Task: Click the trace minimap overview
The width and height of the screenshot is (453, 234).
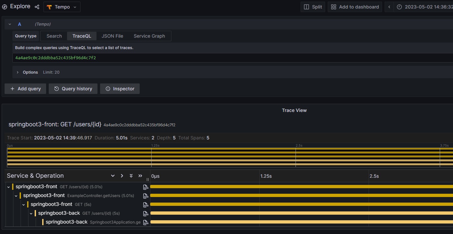Action: (x=230, y=157)
